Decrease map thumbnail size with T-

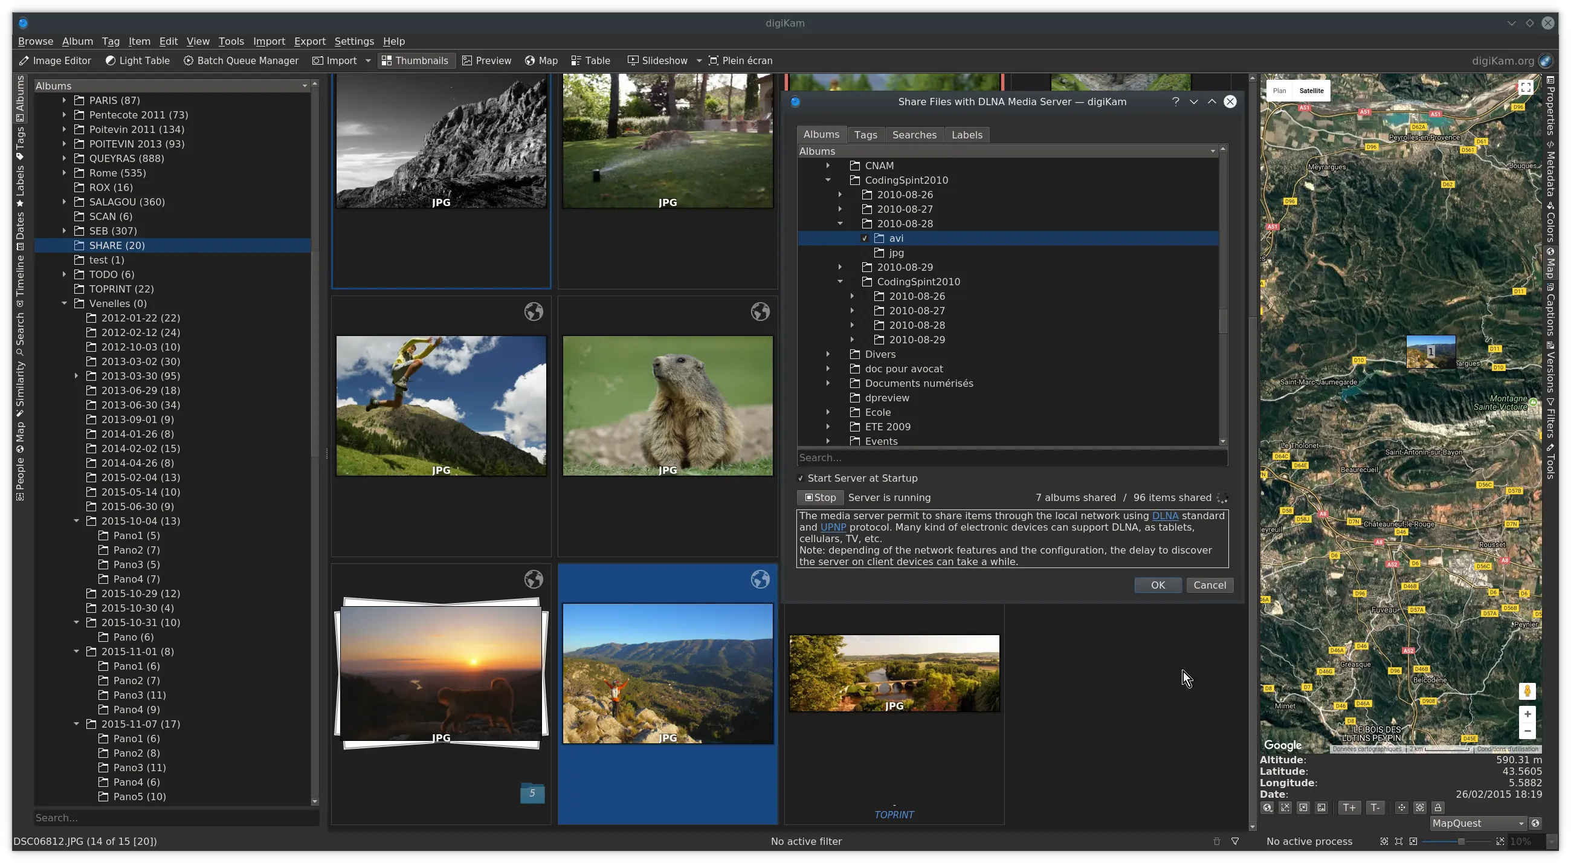pyautogui.click(x=1375, y=807)
